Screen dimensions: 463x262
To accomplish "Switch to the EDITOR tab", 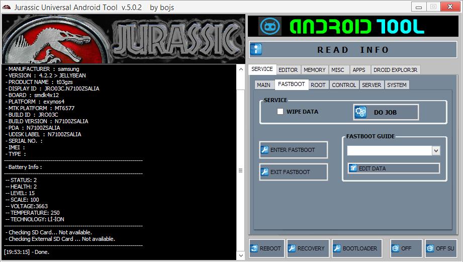I will 288,70.
